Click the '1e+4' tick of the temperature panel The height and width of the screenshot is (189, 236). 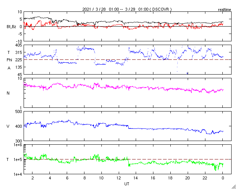[x=18, y=174]
